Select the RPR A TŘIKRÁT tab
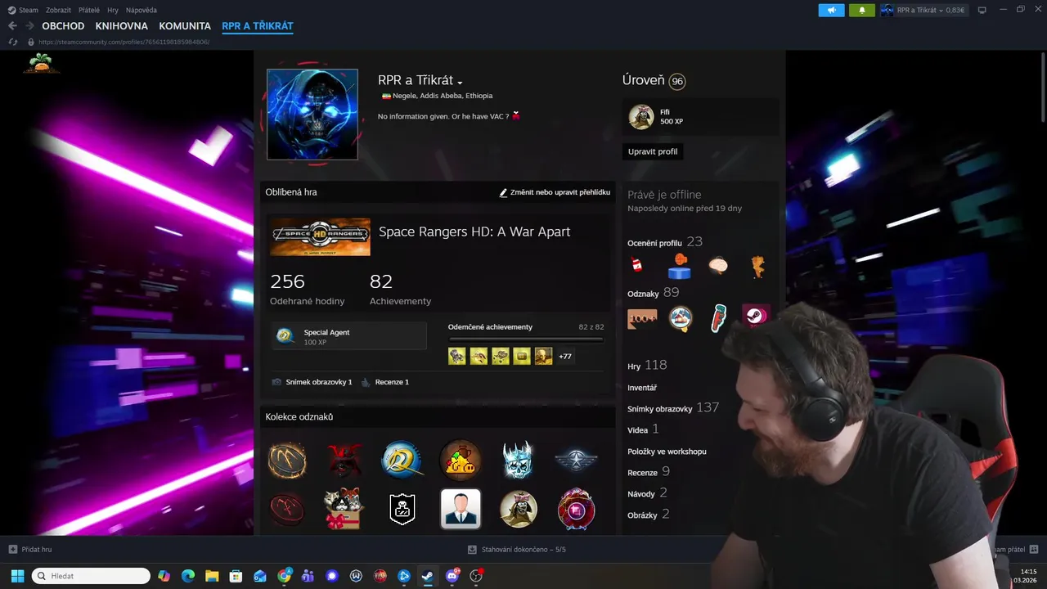 point(258,26)
